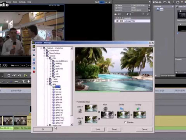Select the glitter2-out2 effect

tap(60, 118)
